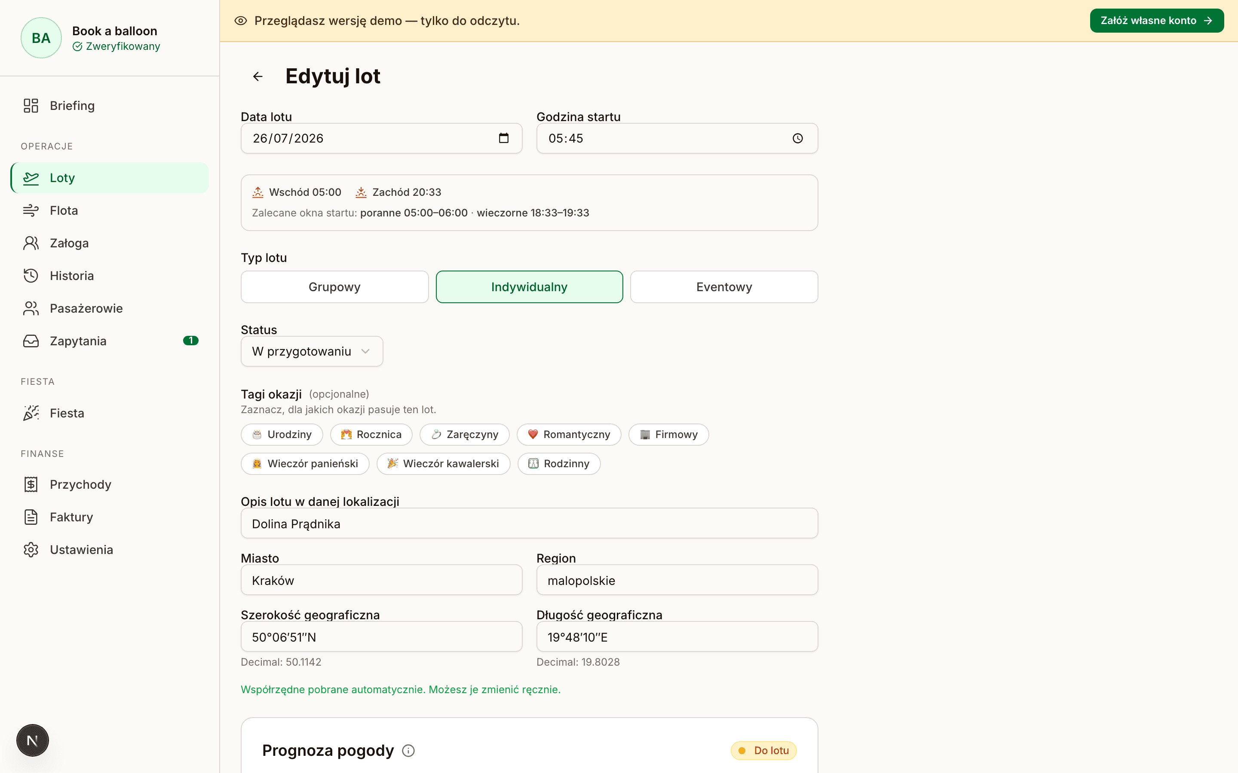The width and height of the screenshot is (1238, 773).
Task: Toggle the Wieczór panieński tag
Action: 305,464
